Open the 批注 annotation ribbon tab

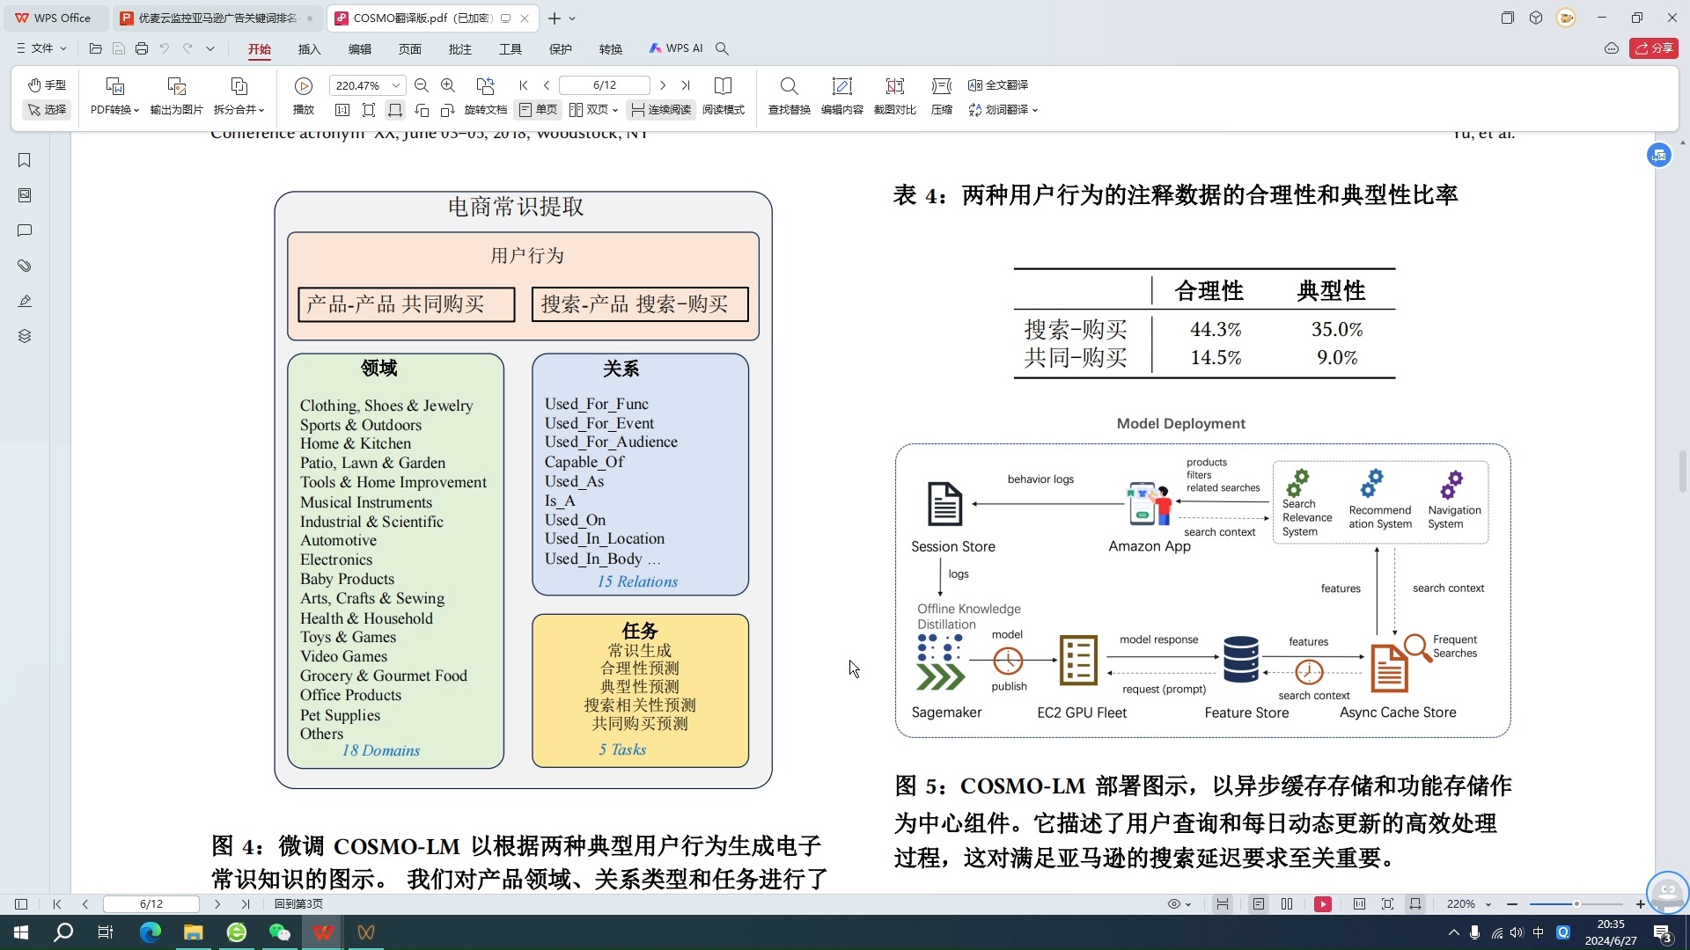pyautogui.click(x=459, y=49)
